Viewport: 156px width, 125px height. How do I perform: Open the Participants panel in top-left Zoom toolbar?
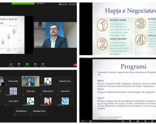tap(11, 65)
